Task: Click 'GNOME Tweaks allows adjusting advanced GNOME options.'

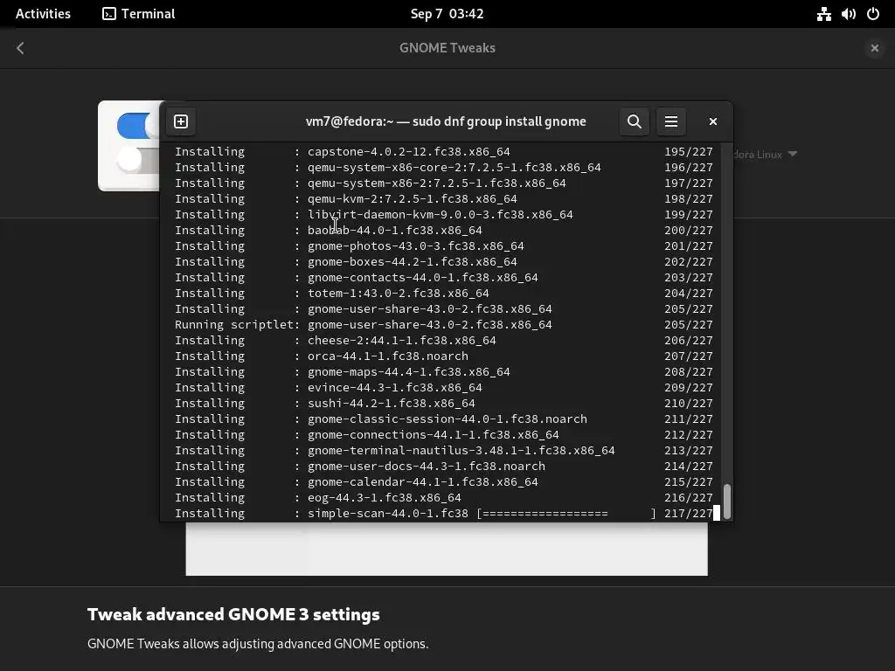Action: click(258, 644)
